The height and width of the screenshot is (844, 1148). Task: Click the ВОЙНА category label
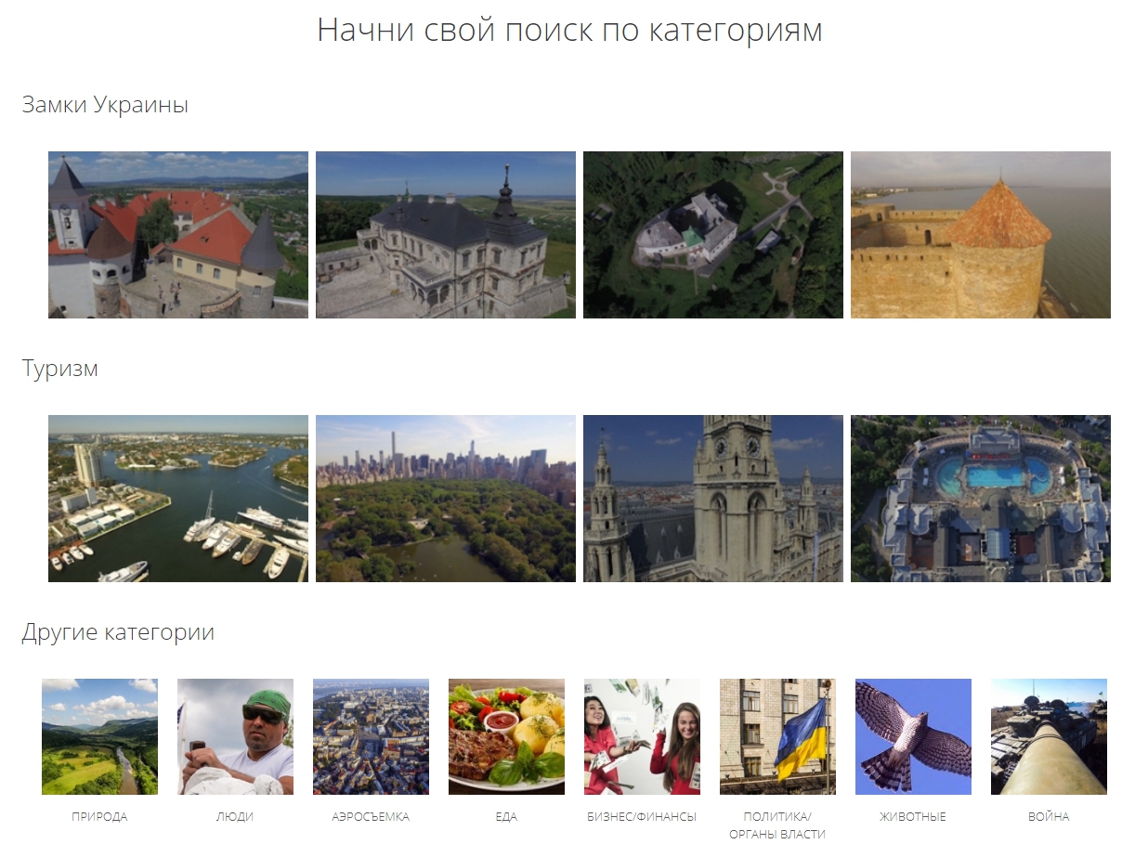click(1049, 817)
